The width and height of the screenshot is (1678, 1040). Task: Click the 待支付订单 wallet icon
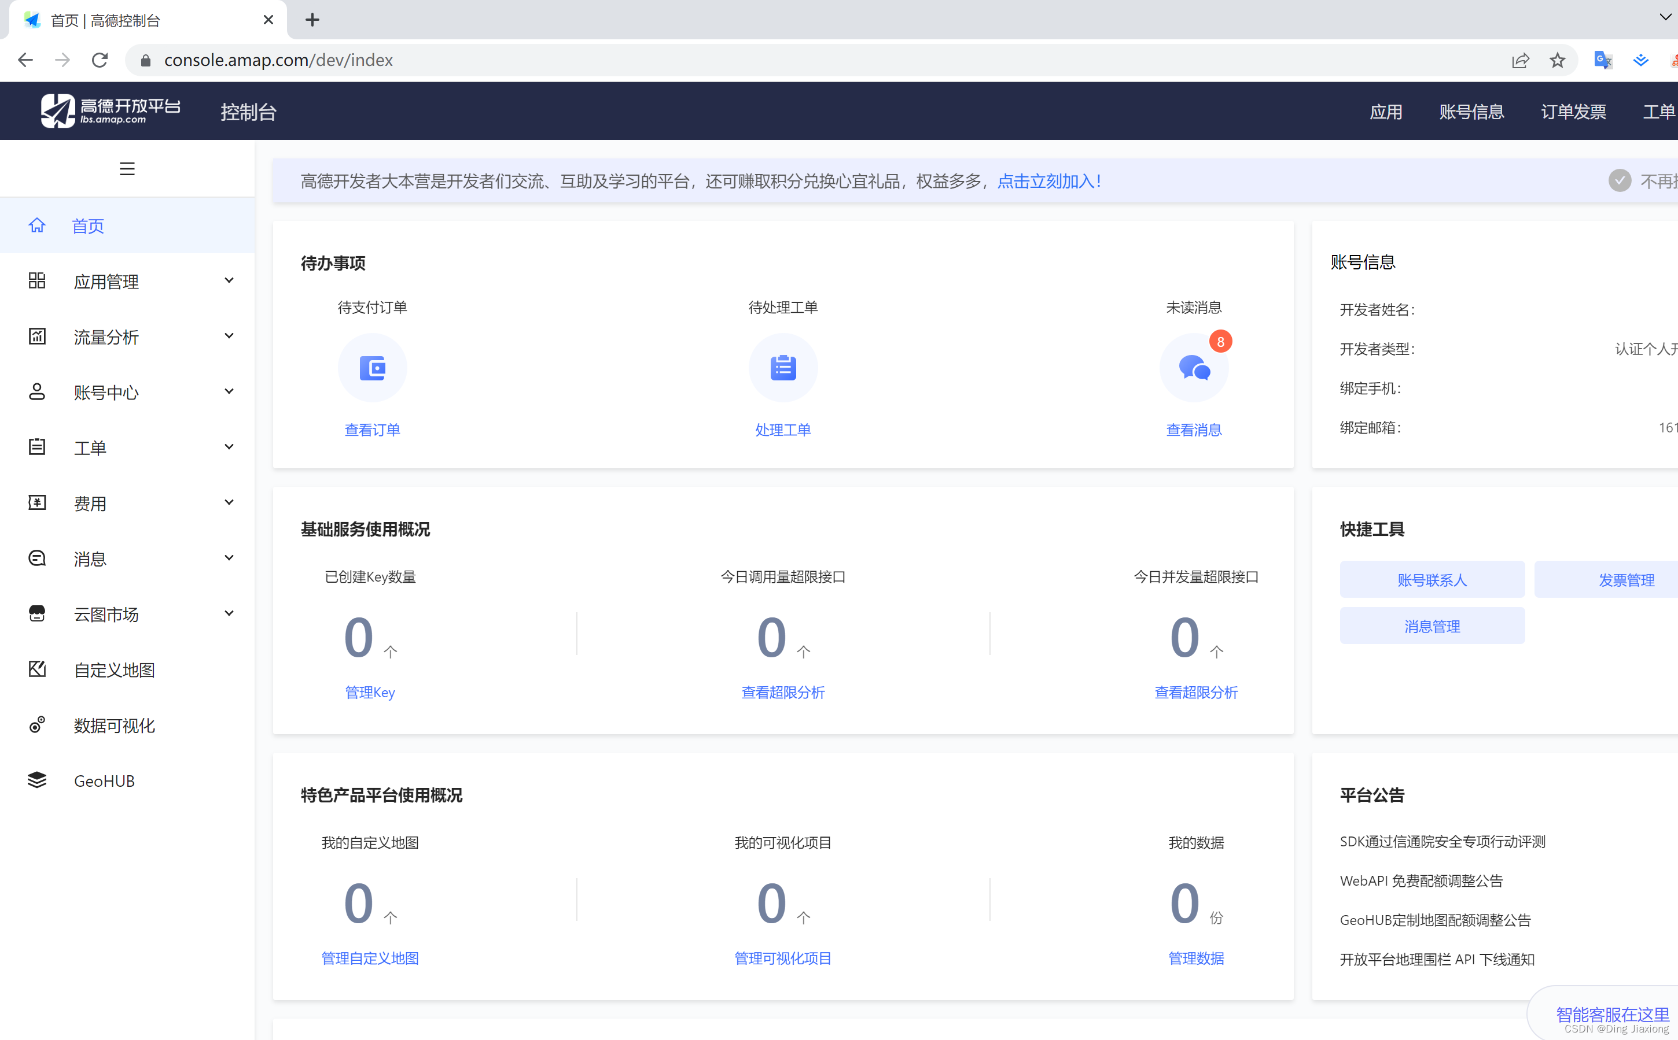pos(373,368)
